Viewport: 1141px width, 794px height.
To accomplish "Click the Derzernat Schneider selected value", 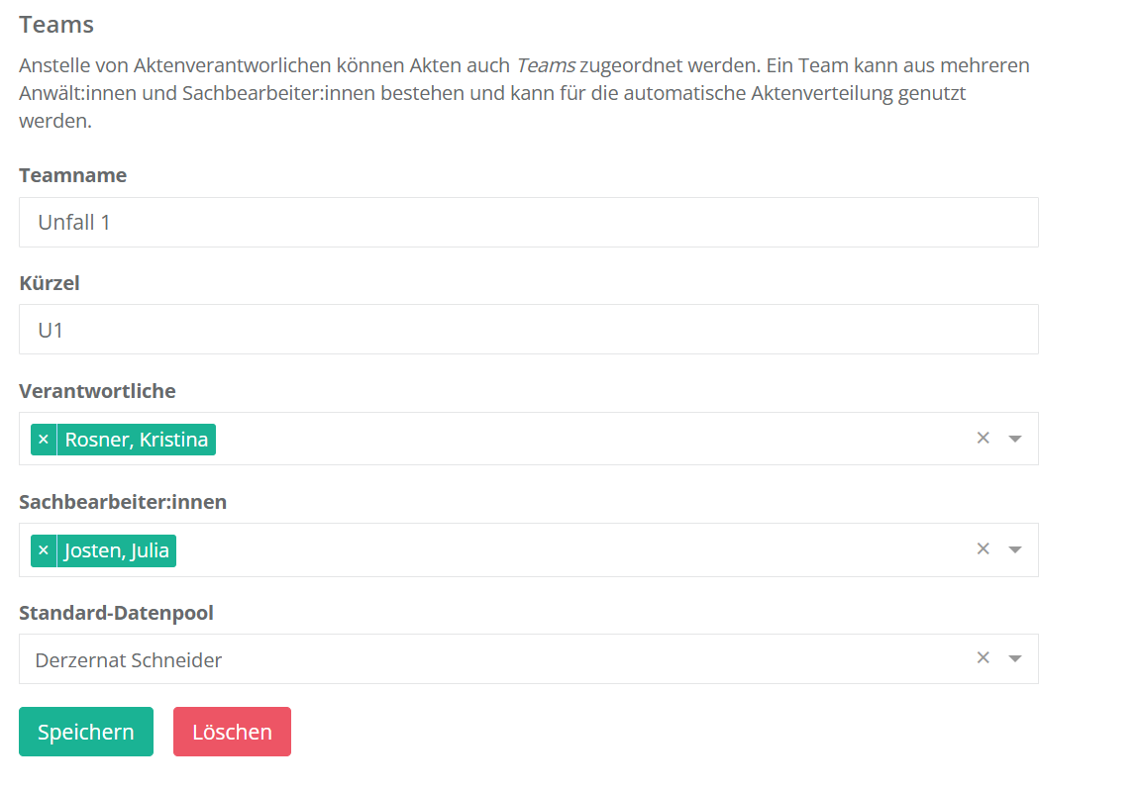I will (129, 659).
